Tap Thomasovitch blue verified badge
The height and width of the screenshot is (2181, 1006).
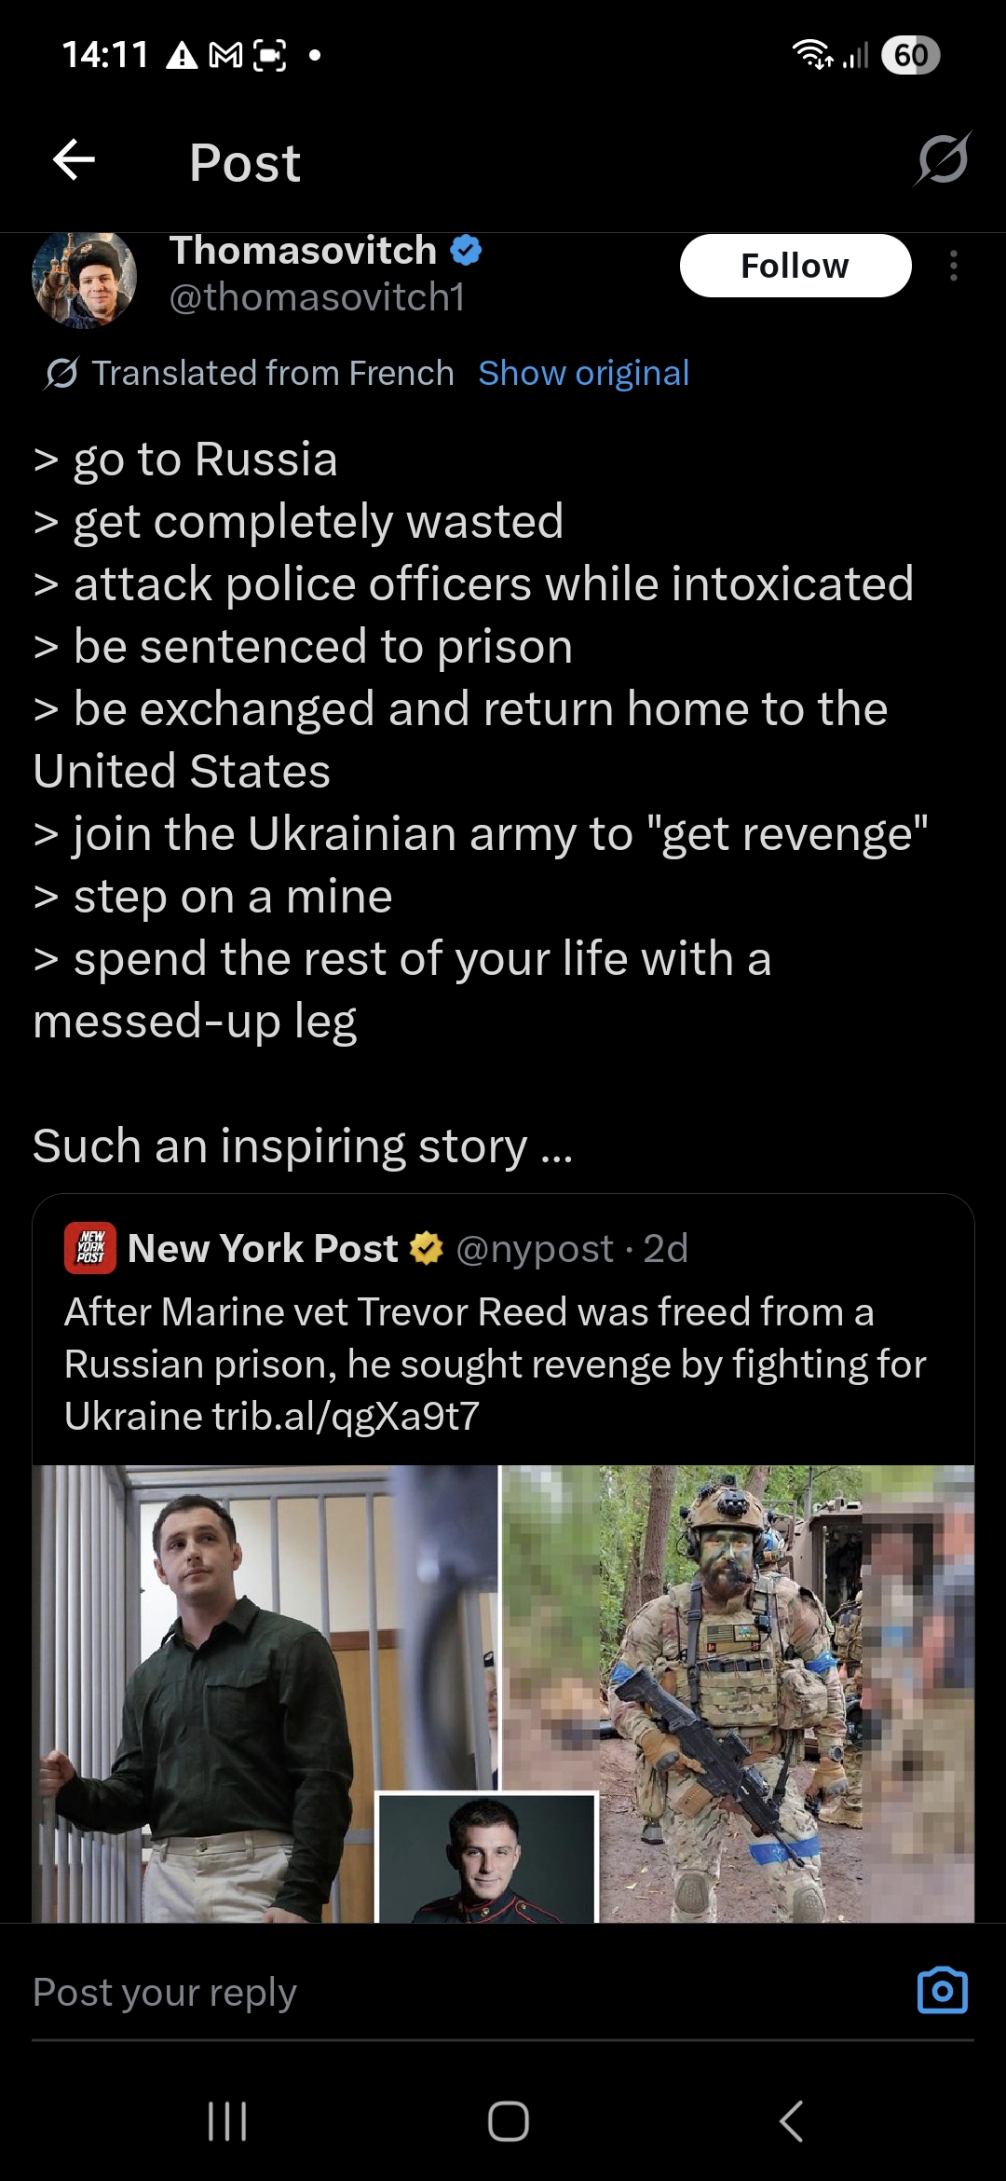[466, 251]
